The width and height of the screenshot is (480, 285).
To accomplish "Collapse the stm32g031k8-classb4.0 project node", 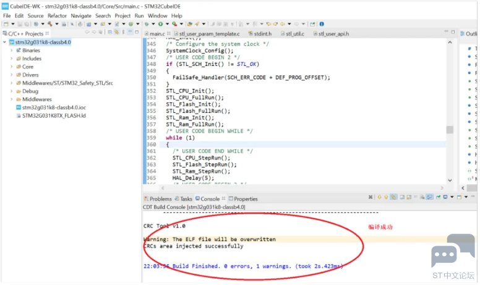I will (x=4, y=42).
